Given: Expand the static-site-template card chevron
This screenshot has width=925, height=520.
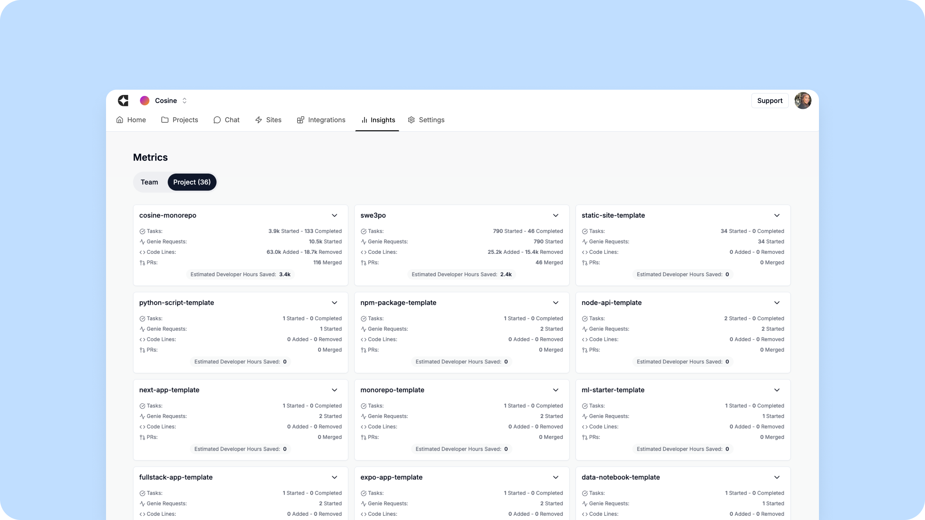Looking at the screenshot, I should pos(777,215).
